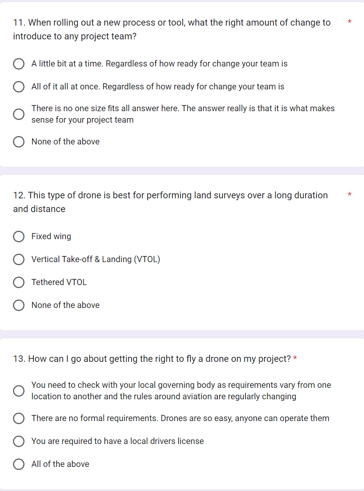Select "You are required to have a local drivers license"
The width and height of the screenshot is (364, 491).
tap(19, 441)
